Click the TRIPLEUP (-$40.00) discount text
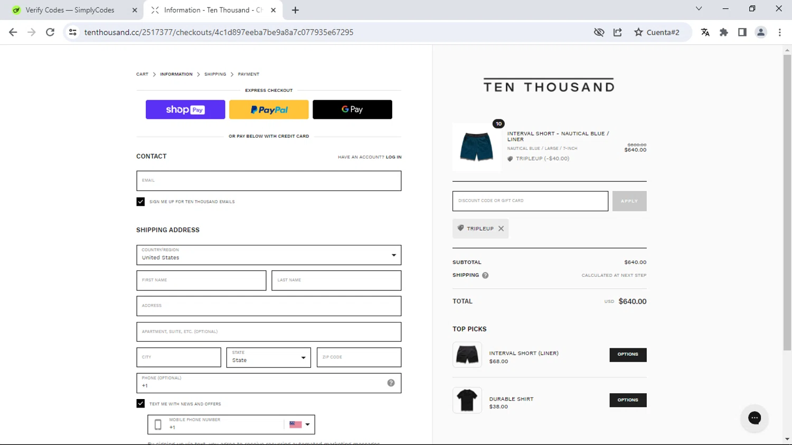This screenshot has width=792, height=445. click(x=543, y=158)
